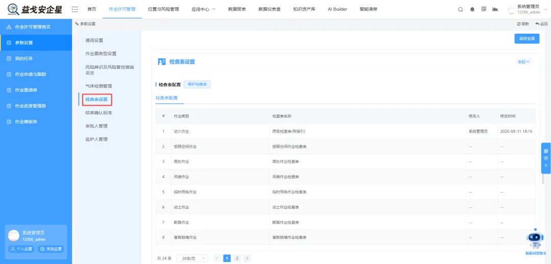Open 数据仪表盘 navigation item
The width and height of the screenshot is (551, 264).
click(269, 9)
